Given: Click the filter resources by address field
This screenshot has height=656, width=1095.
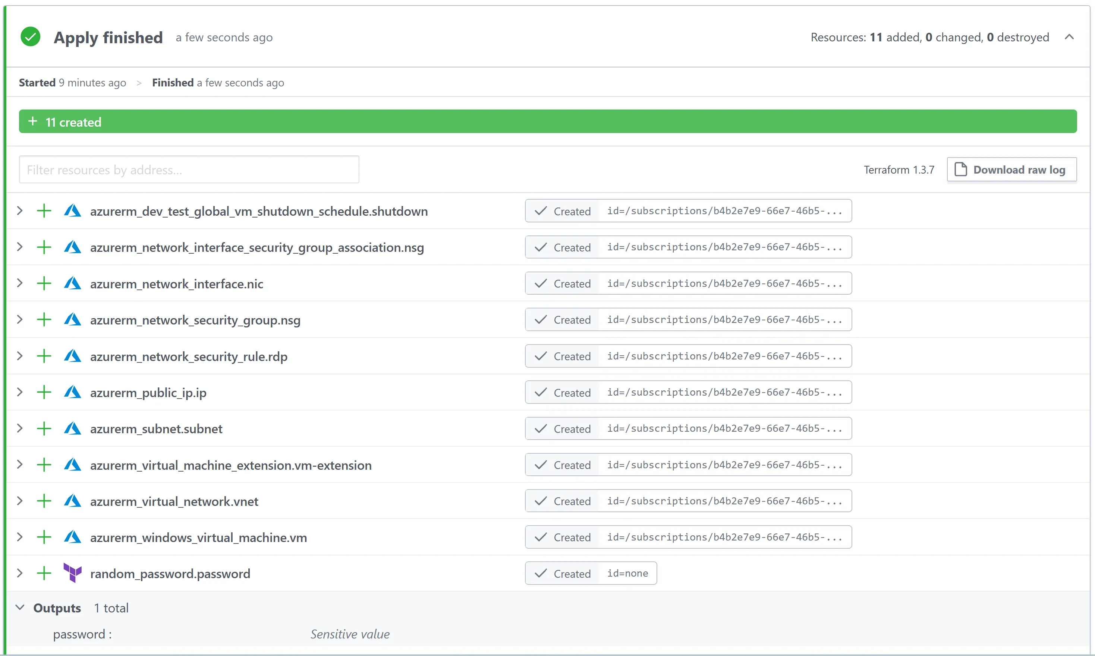Looking at the screenshot, I should pyautogui.click(x=189, y=169).
